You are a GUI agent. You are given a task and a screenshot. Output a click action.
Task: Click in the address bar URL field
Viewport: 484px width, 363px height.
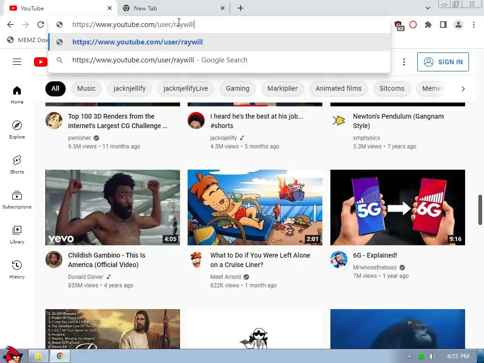point(219,25)
